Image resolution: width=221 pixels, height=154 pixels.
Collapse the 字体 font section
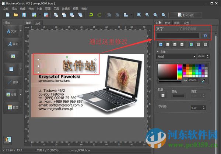coord(158,52)
